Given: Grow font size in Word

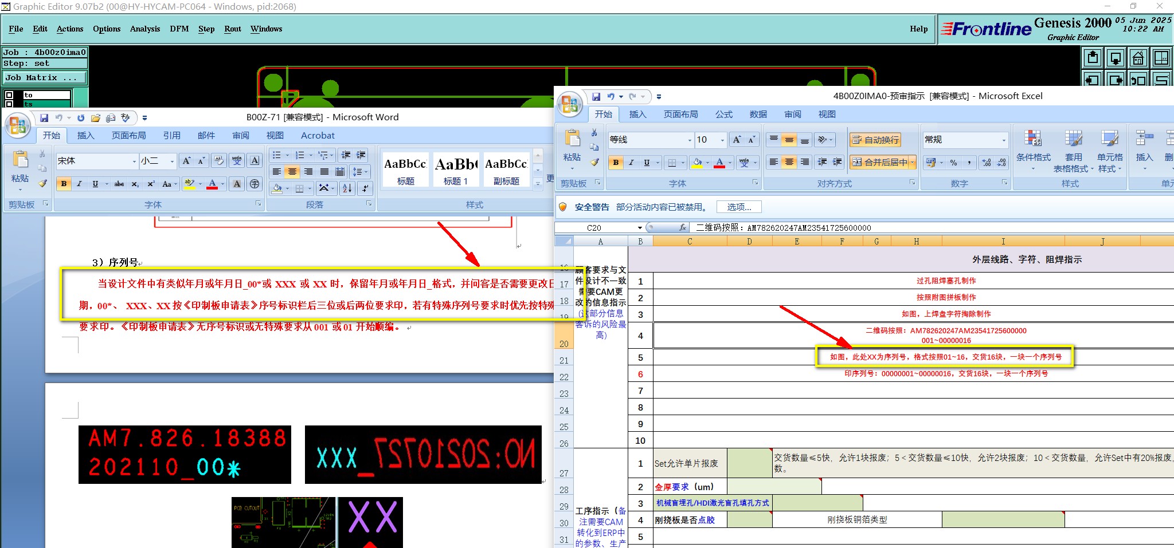Looking at the screenshot, I should pos(186,161).
